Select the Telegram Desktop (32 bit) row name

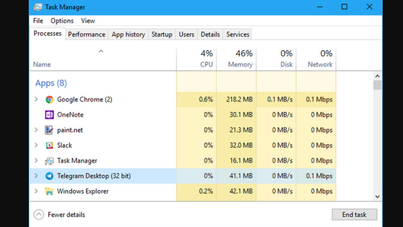(94, 176)
